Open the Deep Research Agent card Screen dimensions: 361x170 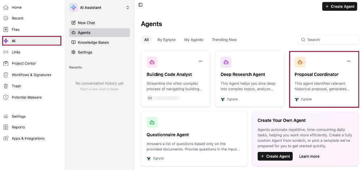[x=250, y=79]
